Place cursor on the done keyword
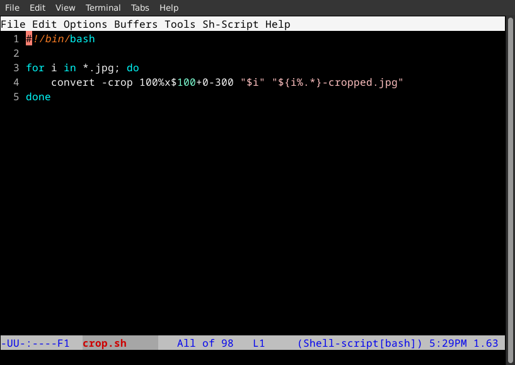 (x=38, y=96)
